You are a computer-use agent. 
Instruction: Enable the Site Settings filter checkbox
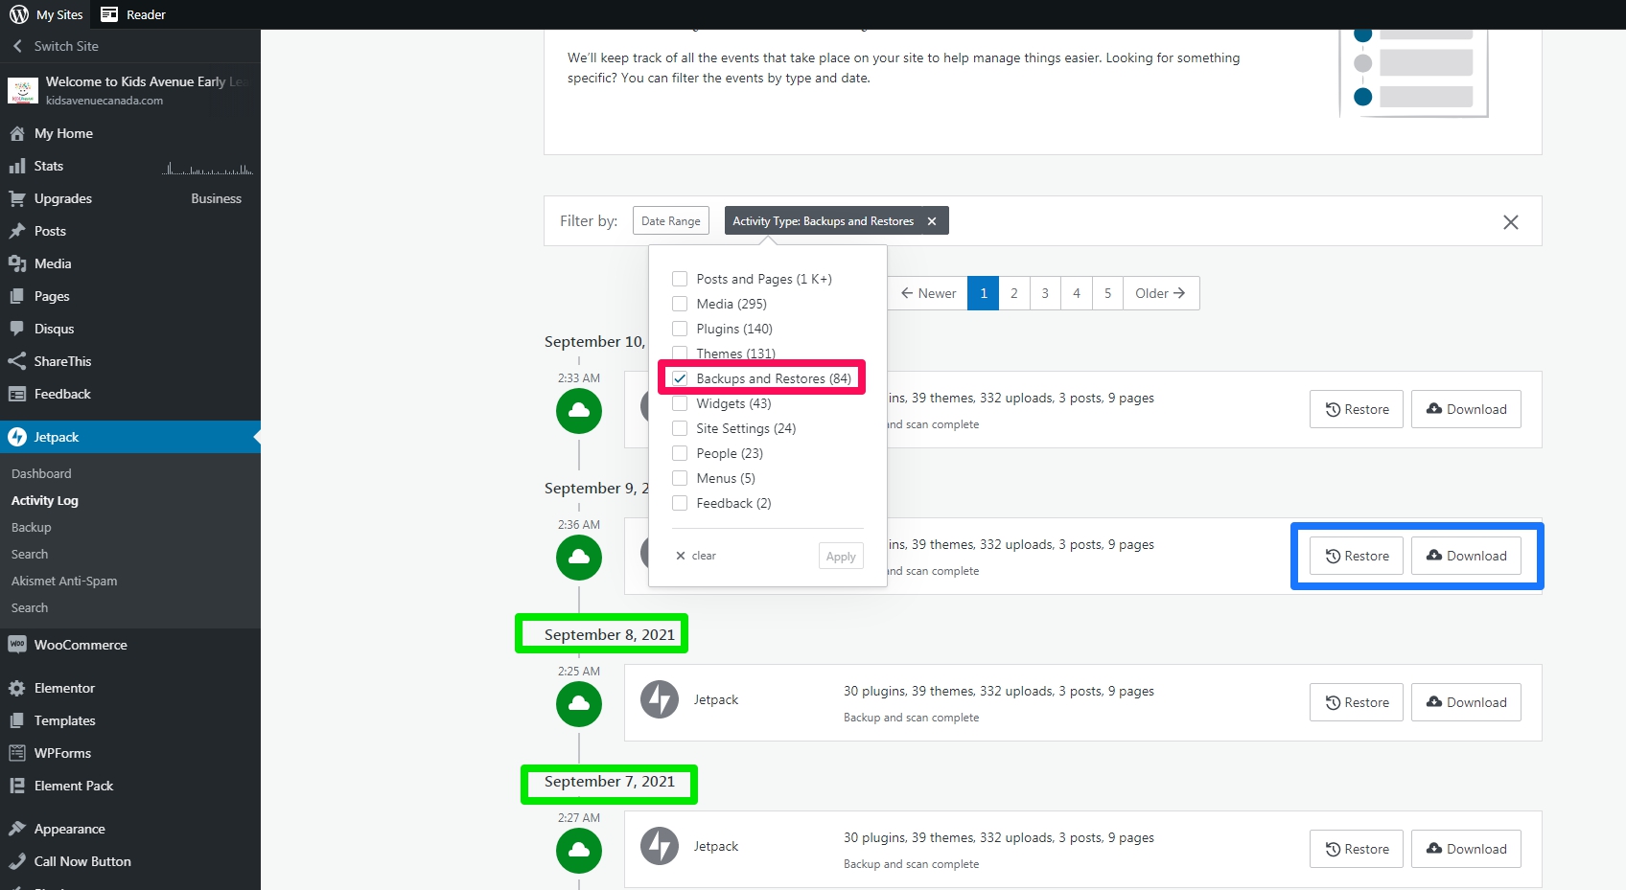pos(680,428)
